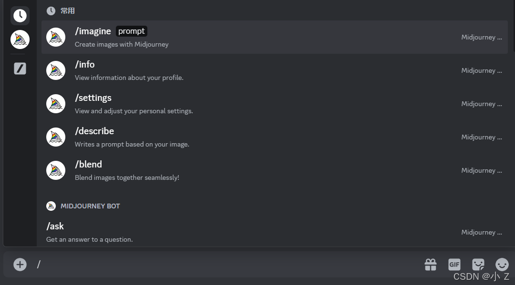Click the plus attachment button

point(20,265)
